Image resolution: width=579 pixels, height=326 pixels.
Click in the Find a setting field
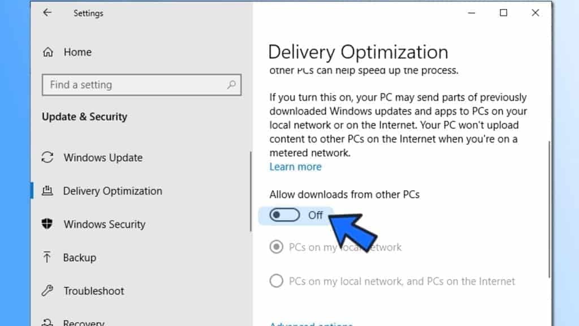(x=142, y=85)
